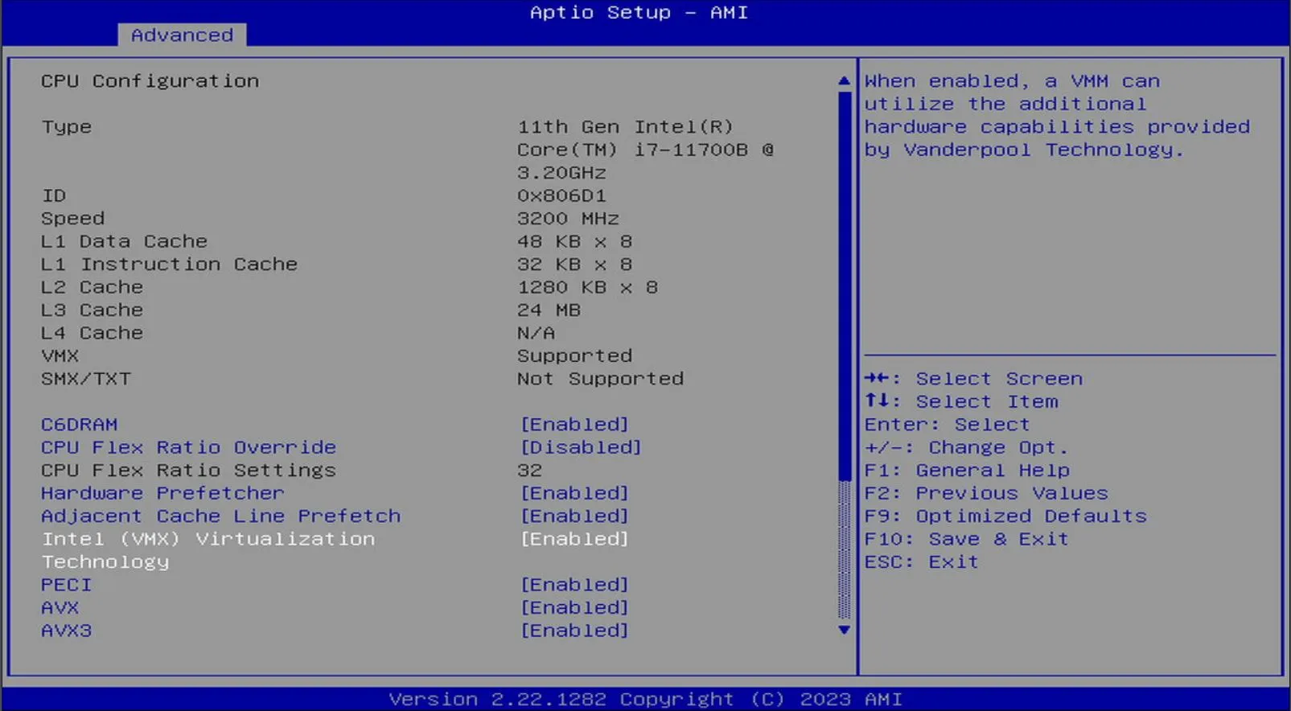Click the F9: Optimized Defaults hint
This screenshot has width=1291, height=711.
pos(1005,516)
